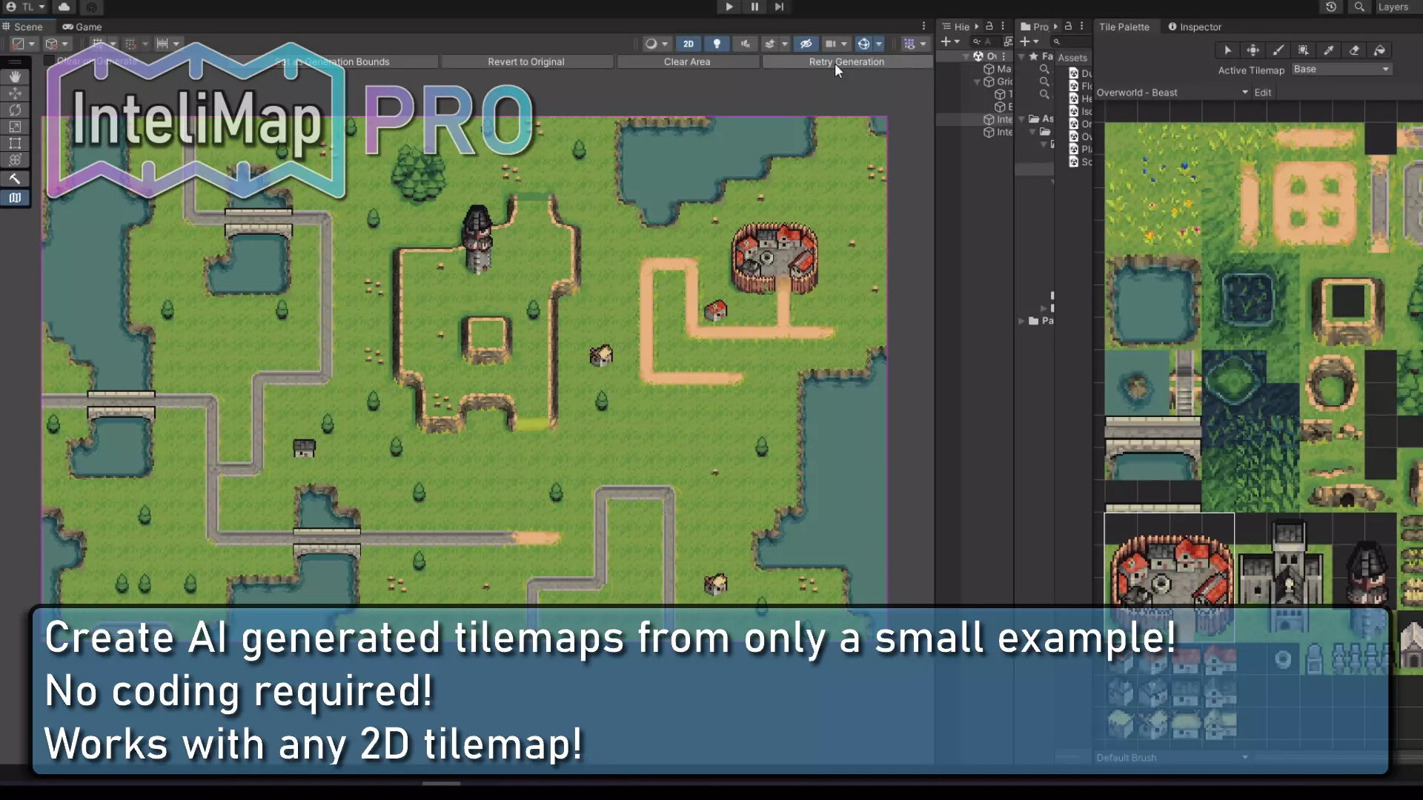Select the Rotate tool
The width and height of the screenshot is (1423, 800).
[x=15, y=110]
